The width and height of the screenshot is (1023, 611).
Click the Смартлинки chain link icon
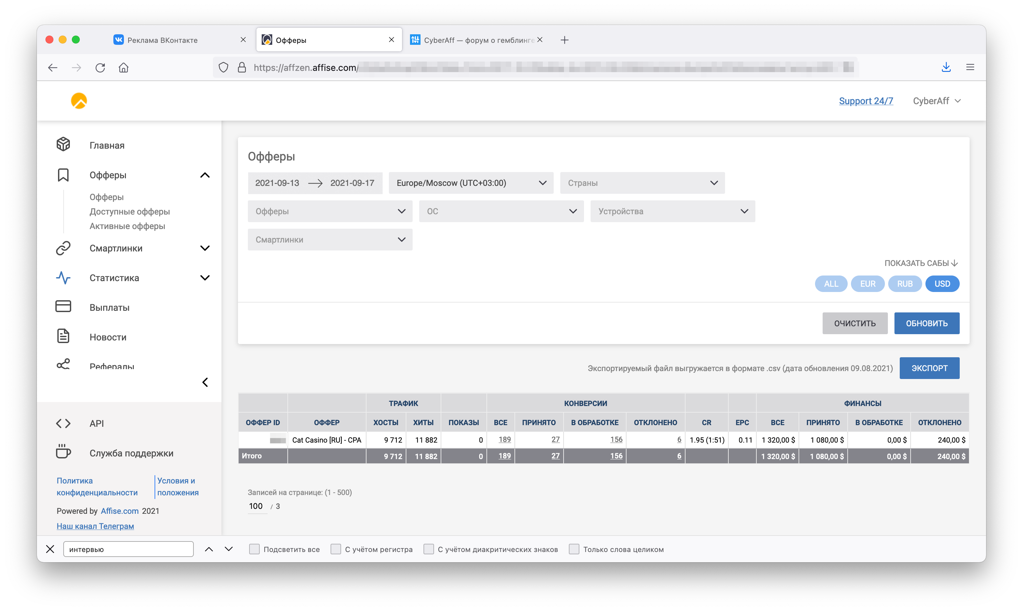tap(63, 248)
